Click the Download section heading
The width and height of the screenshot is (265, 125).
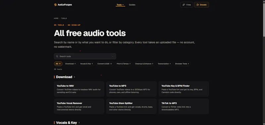[64, 77]
